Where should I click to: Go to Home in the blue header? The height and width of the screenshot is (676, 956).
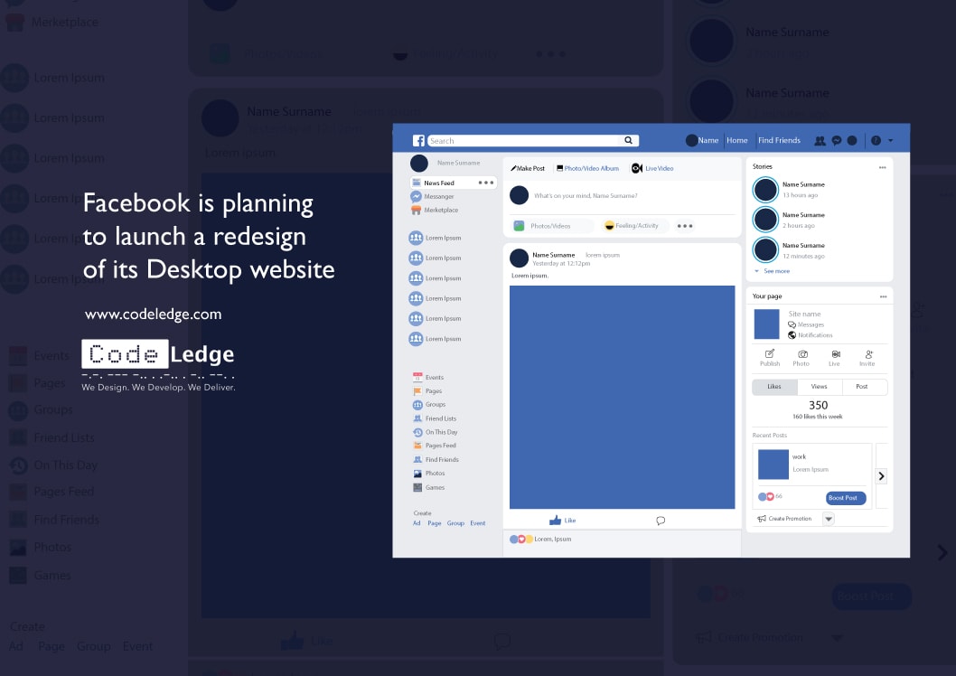point(737,140)
